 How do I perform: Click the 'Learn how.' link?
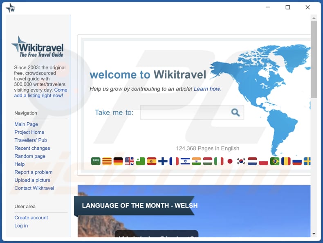(207, 89)
